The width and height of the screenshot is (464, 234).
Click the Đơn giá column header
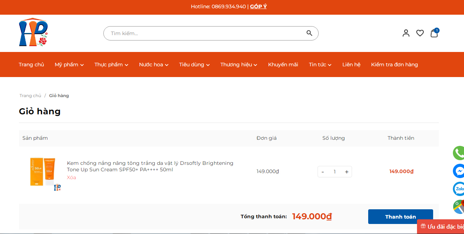point(267,138)
